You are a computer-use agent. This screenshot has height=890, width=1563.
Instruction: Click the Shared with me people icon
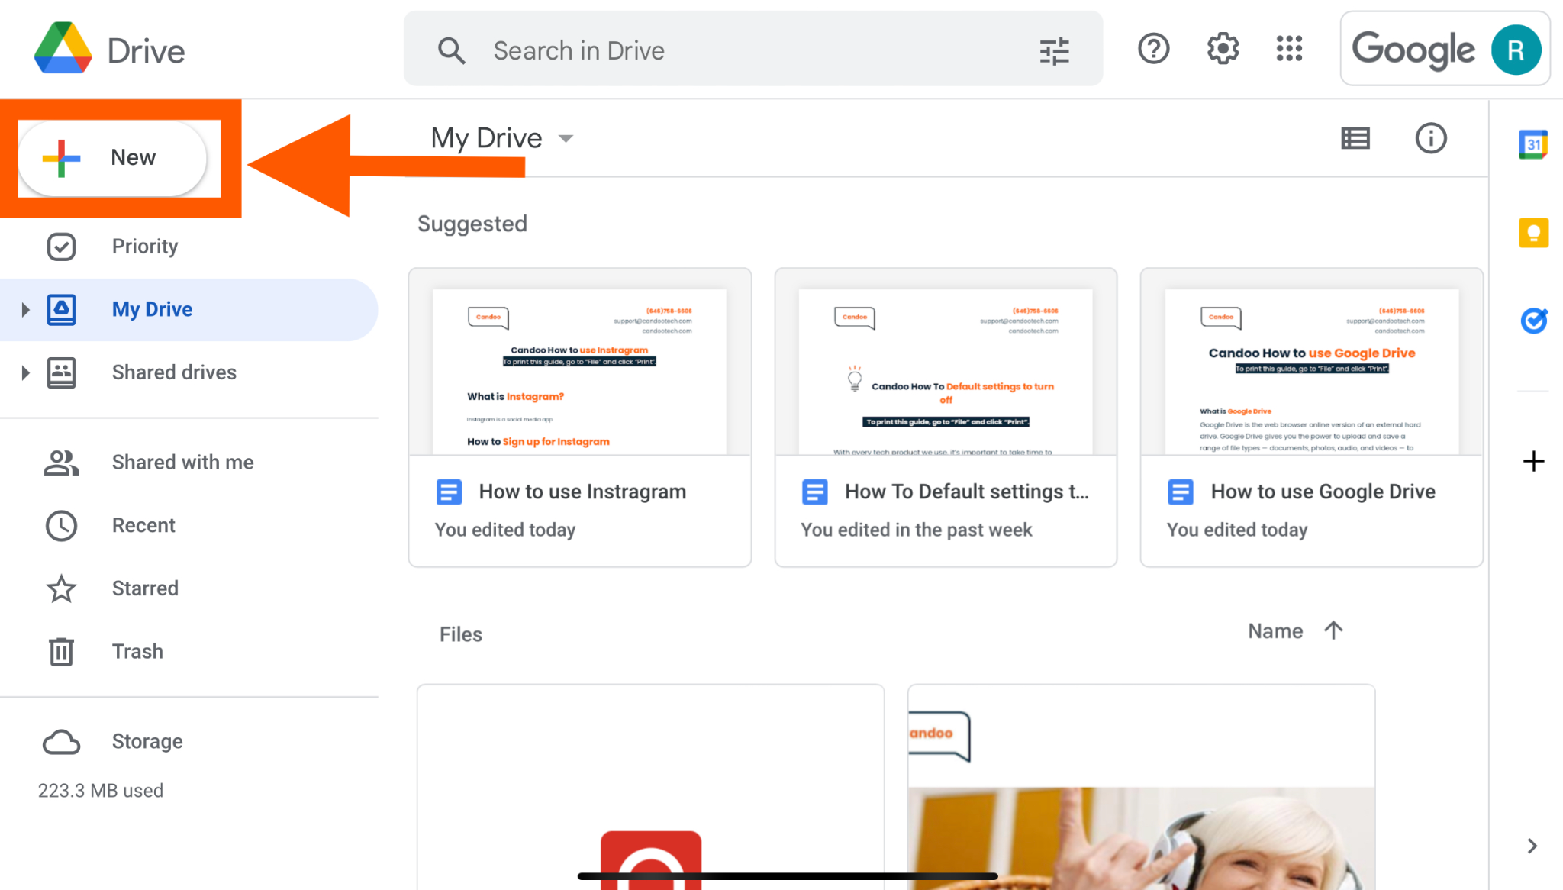tap(61, 463)
